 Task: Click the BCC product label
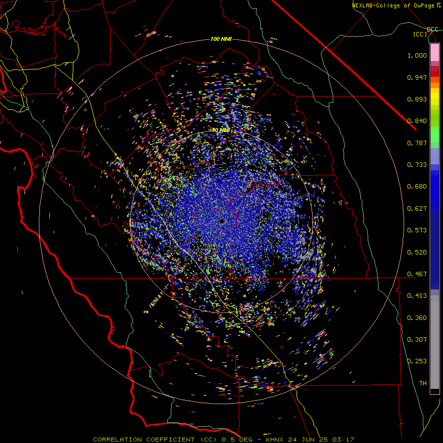pyautogui.click(x=433, y=30)
